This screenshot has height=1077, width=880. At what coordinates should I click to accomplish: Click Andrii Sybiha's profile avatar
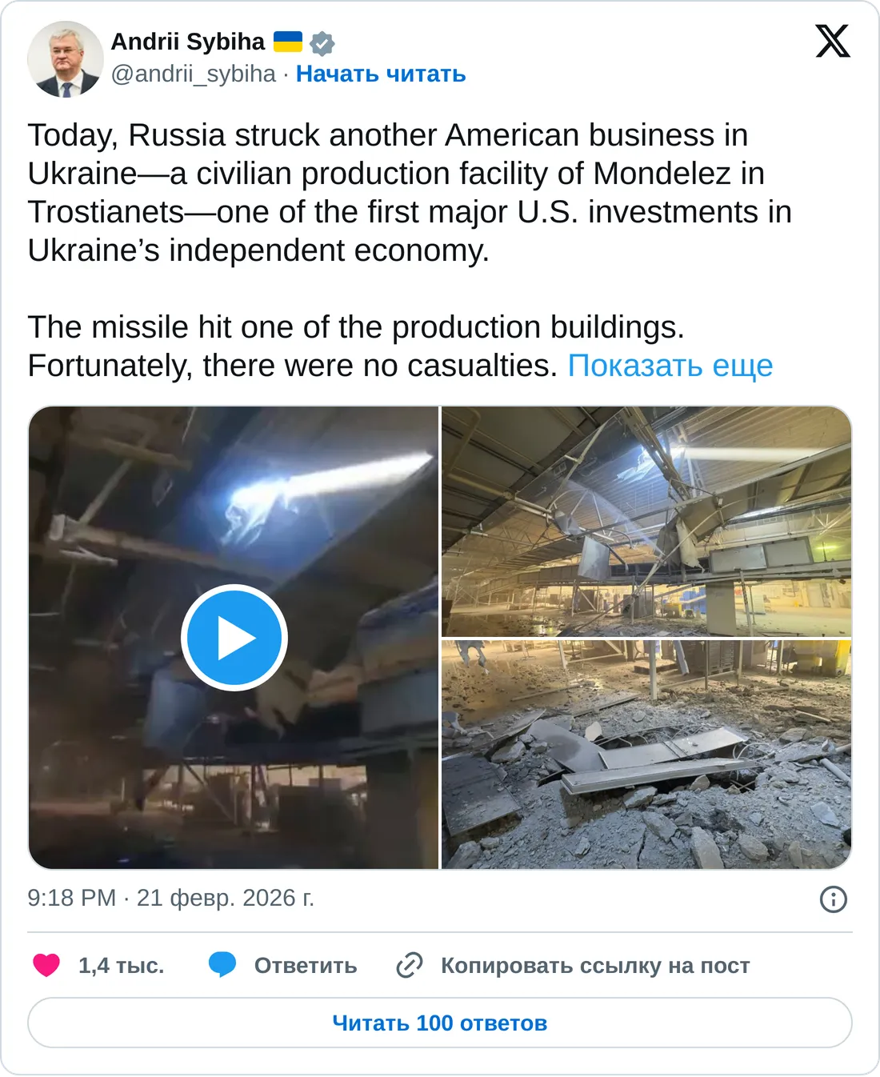66,59
